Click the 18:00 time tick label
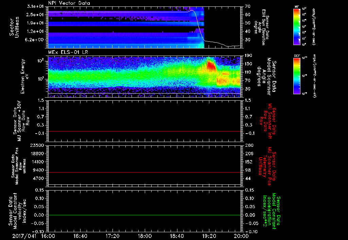 click(145, 236)
